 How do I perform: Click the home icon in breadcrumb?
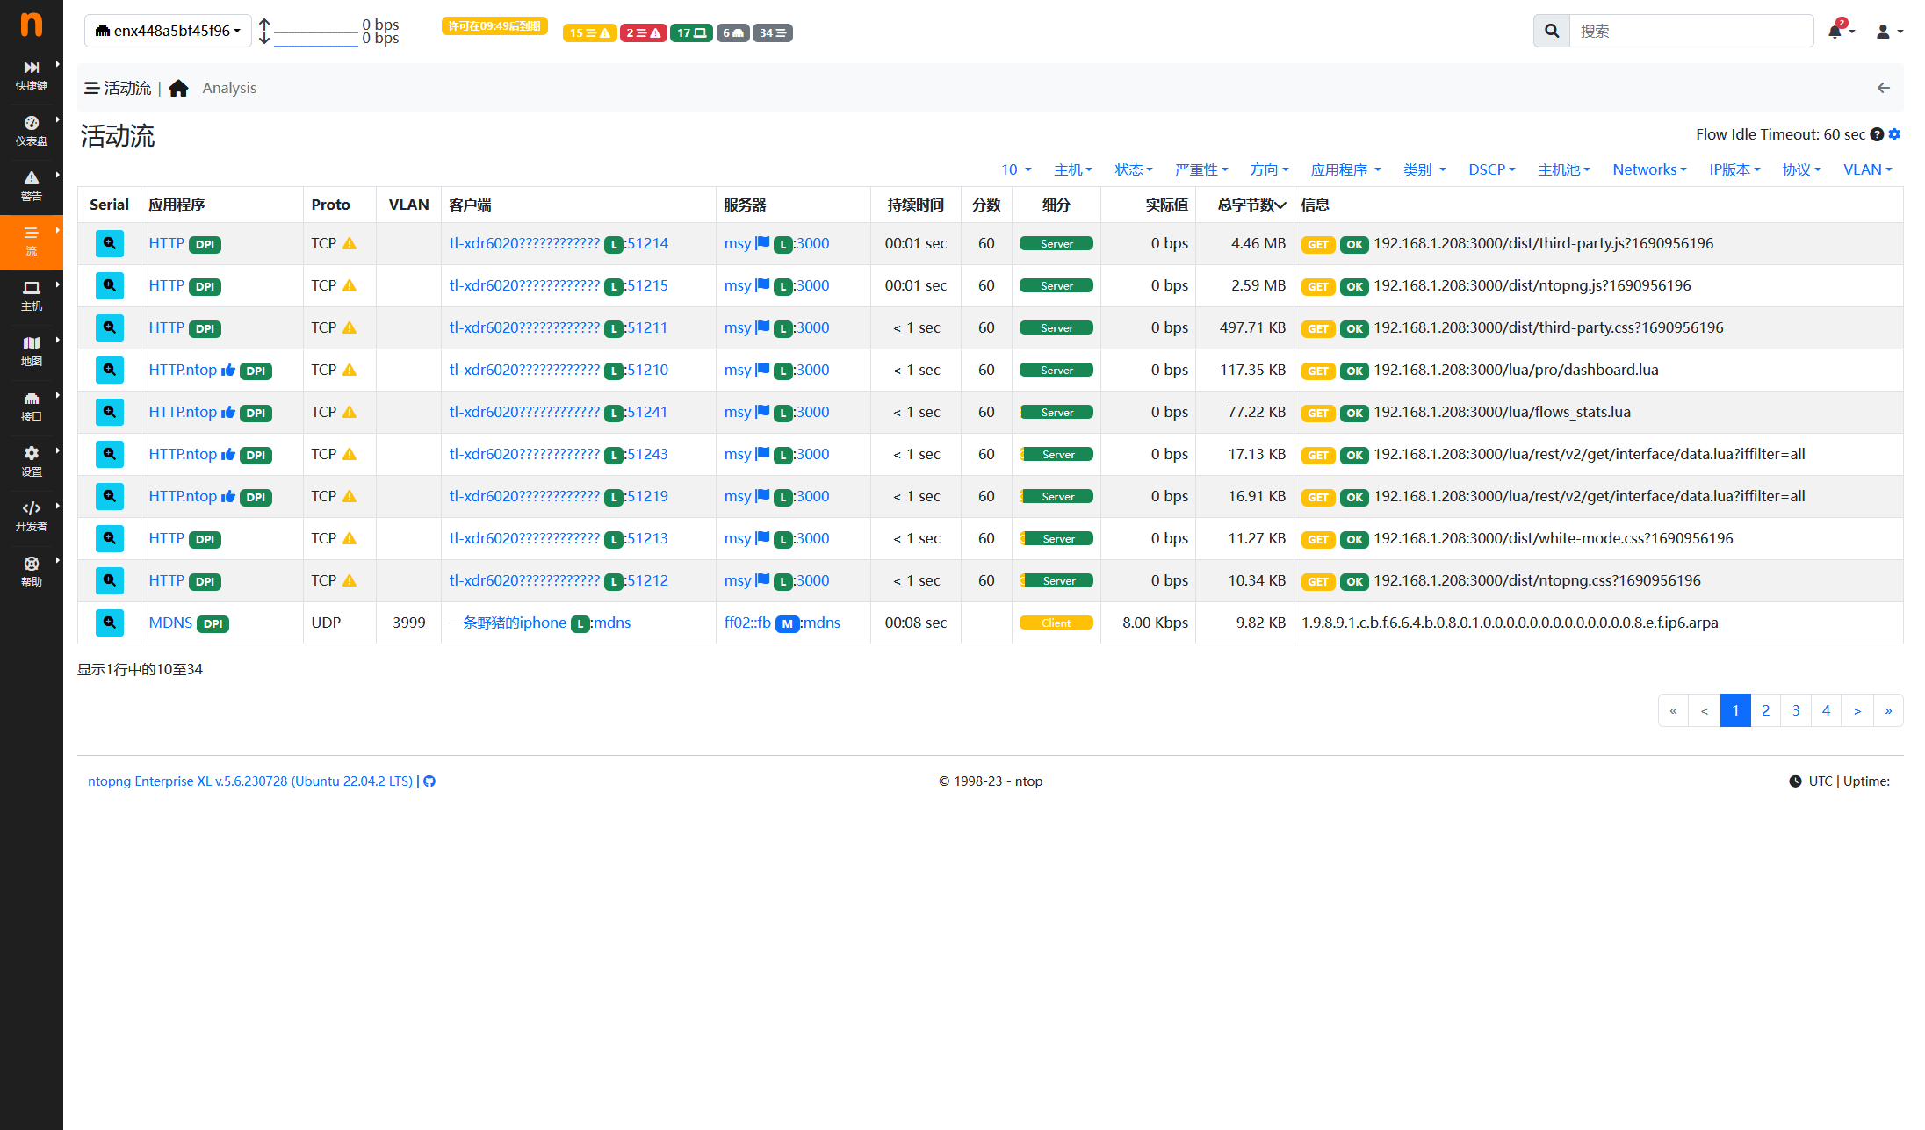[x=178, y=88]
